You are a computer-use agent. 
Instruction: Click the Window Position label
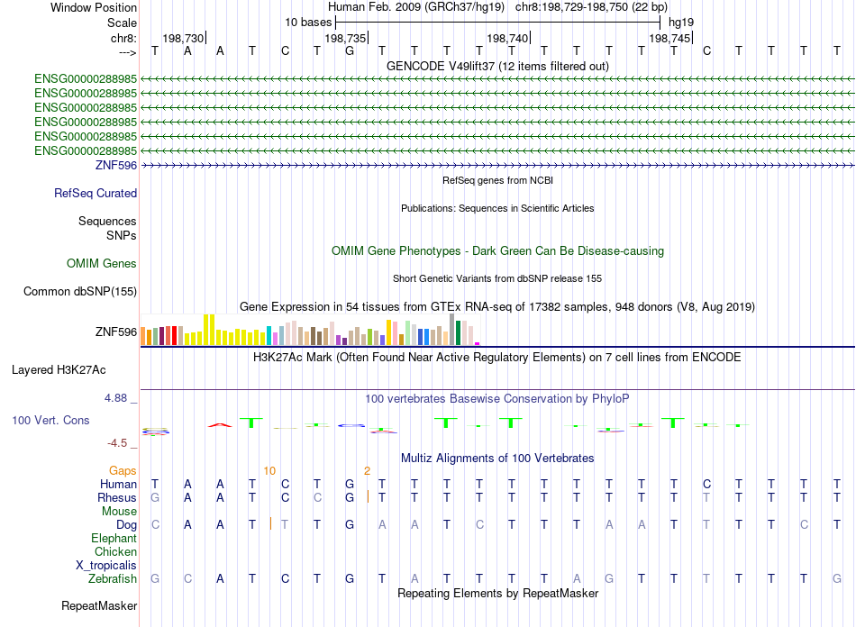click(94, 7)
